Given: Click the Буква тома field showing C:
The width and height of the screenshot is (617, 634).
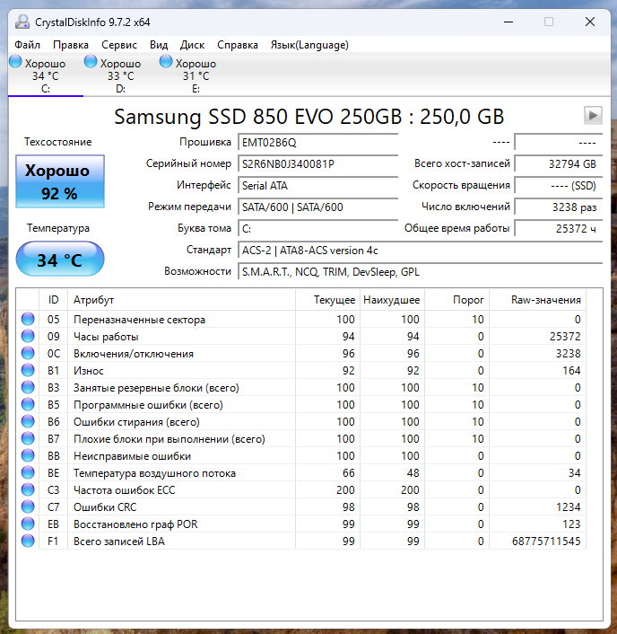Looking at the screenshot, I should click(x=317, y=229).
